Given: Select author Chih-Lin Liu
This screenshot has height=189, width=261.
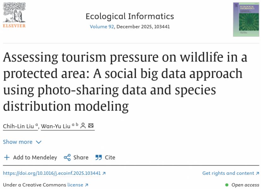Looking at the screenshot, I should coord(19,126).
